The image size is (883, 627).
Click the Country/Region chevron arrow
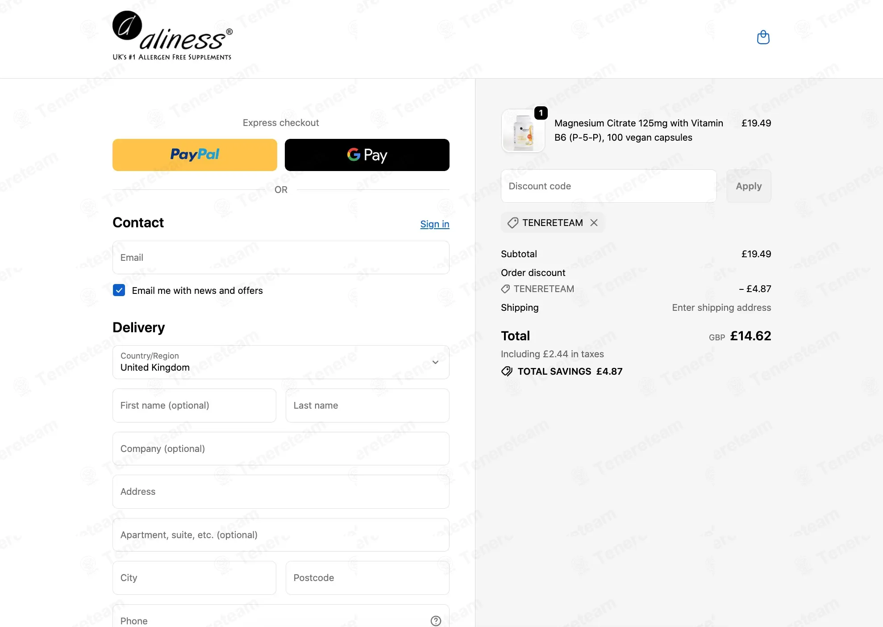click(x=435, y=362)
